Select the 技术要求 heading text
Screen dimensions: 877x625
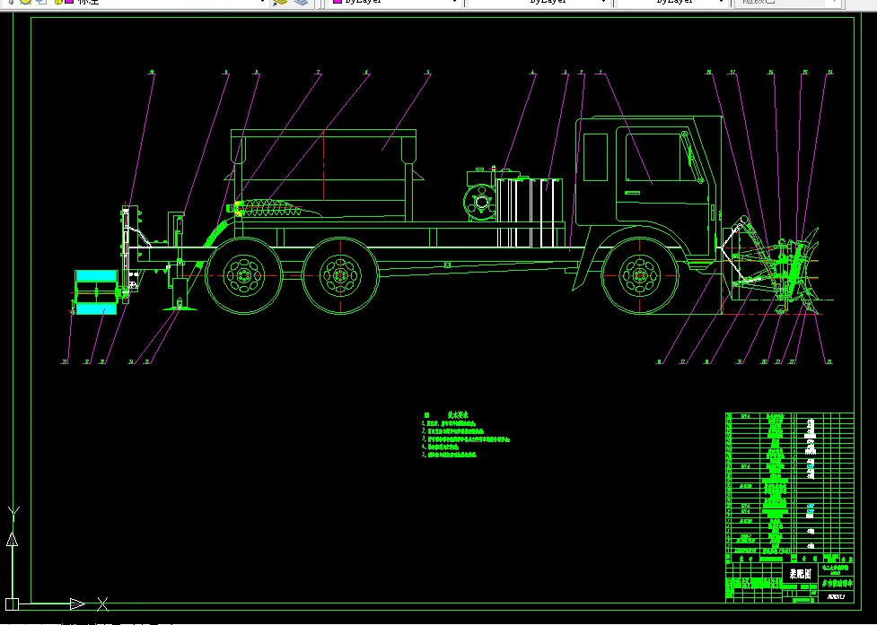pos(458,415)
